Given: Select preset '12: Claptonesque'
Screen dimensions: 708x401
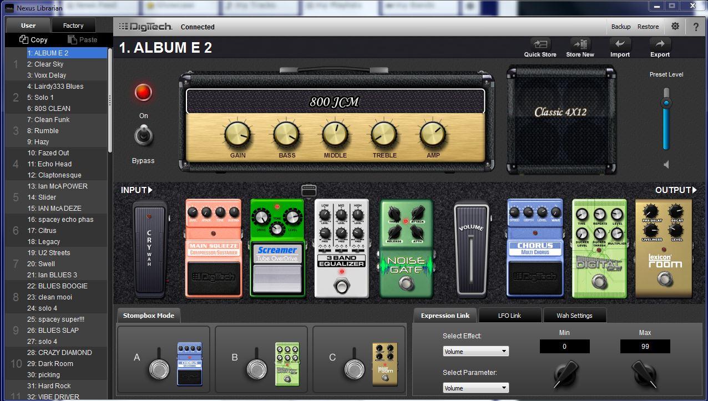Looking at the screenshot, I should coord(67,175).
